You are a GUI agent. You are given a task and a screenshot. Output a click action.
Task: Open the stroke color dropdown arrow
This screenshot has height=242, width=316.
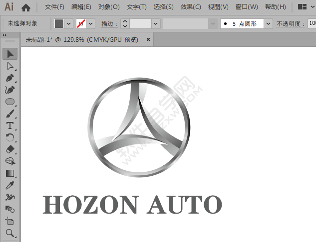click(x=91, y=24)
